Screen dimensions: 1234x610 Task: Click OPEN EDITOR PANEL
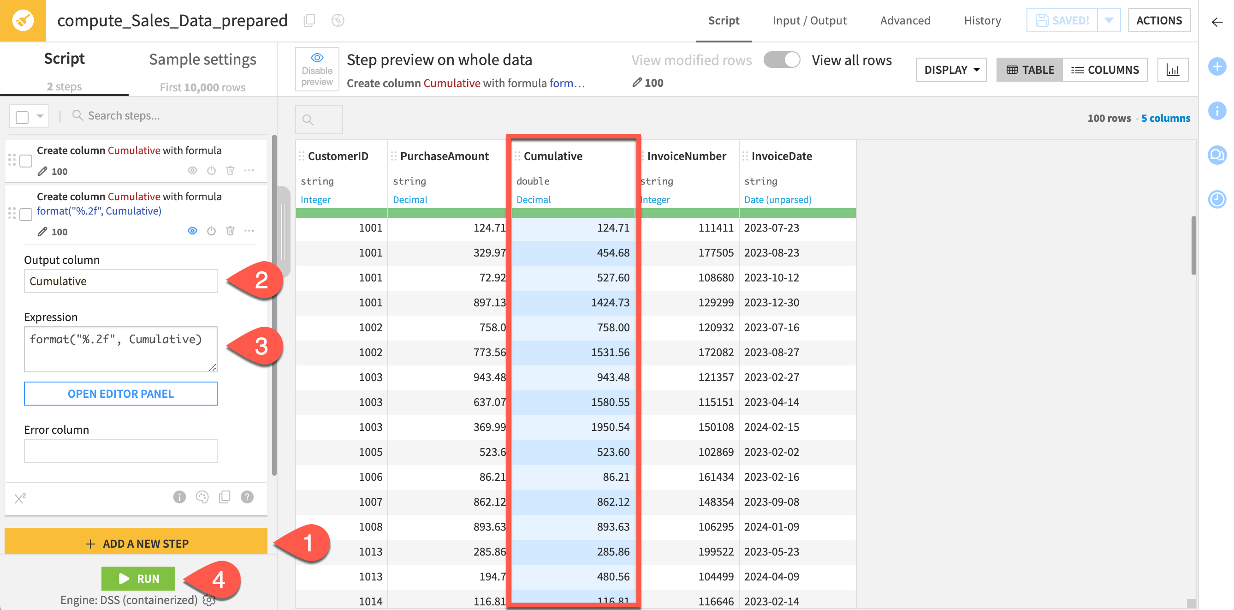[x=121, y=394]
